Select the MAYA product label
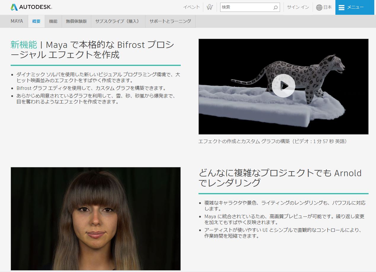The image size is (376, 272). point(17,21)
